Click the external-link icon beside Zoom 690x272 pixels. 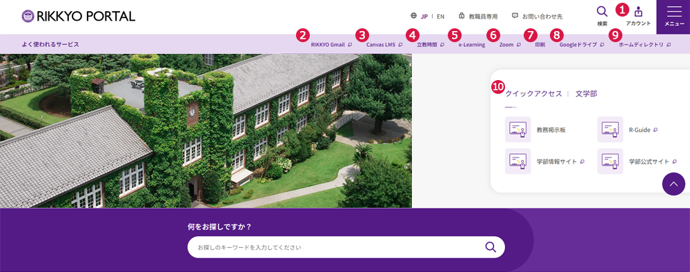519,44
